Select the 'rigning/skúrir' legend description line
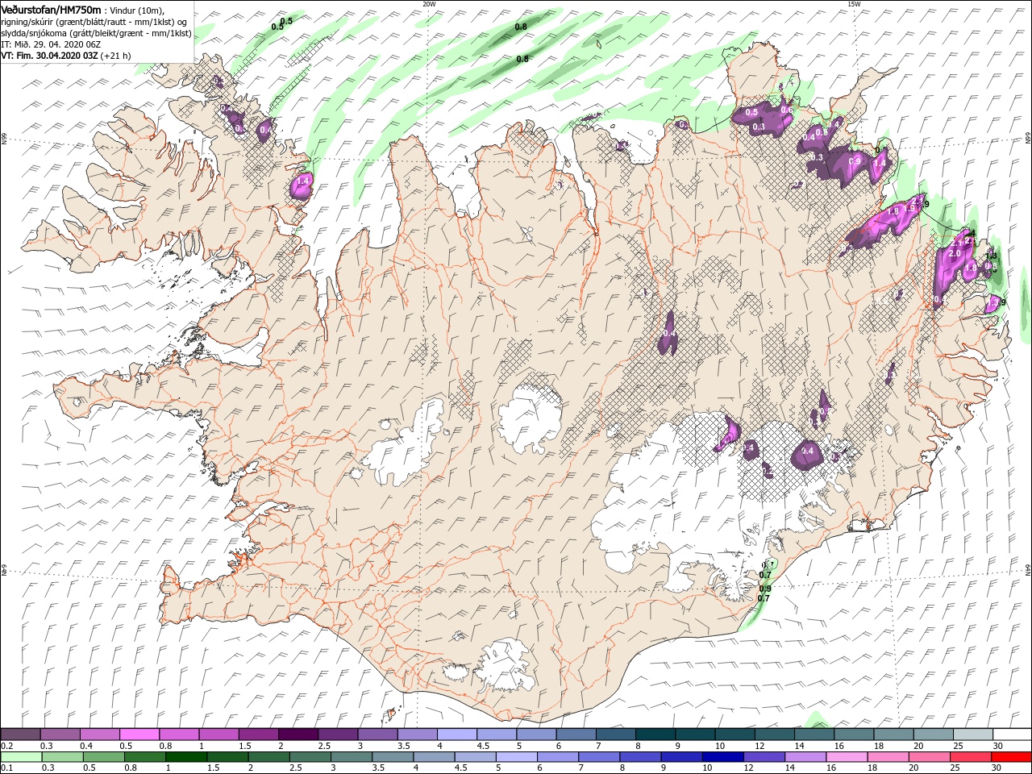1032x774 pixels. 95,21
